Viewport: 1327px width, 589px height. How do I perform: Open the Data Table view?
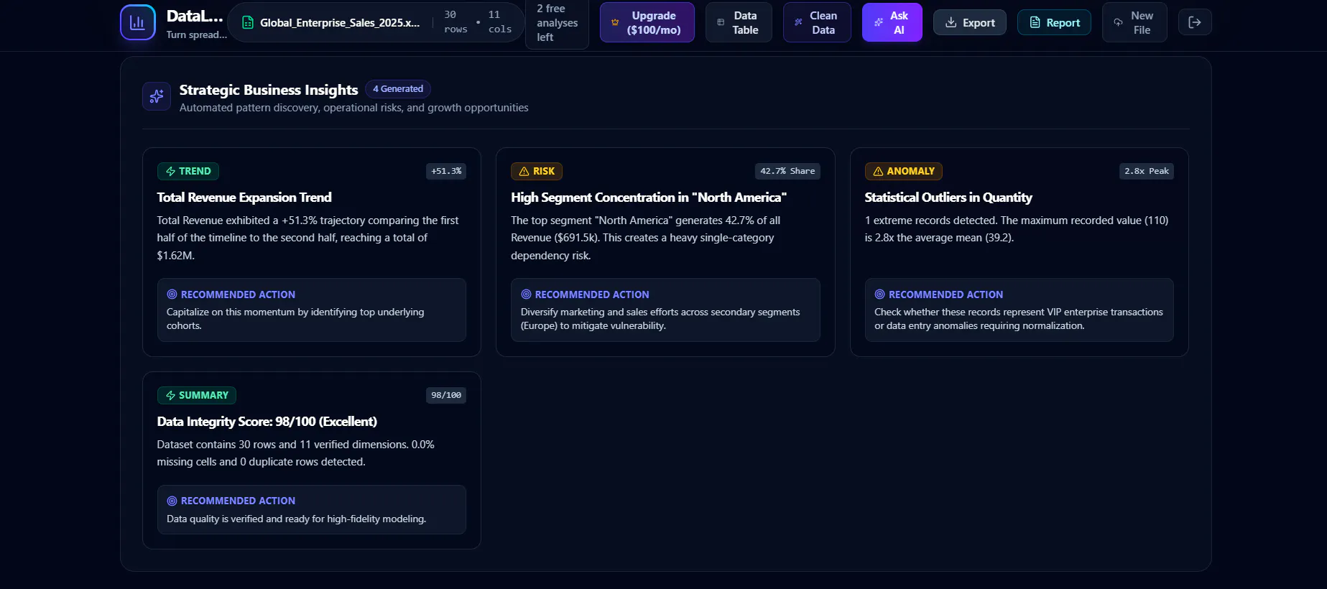coord(739,22)
